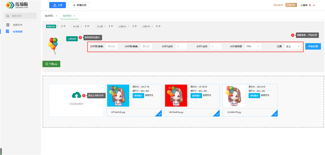Click the 新建任务 new task button
Viewport: 325px width, 155px height.
click(79, 5)
